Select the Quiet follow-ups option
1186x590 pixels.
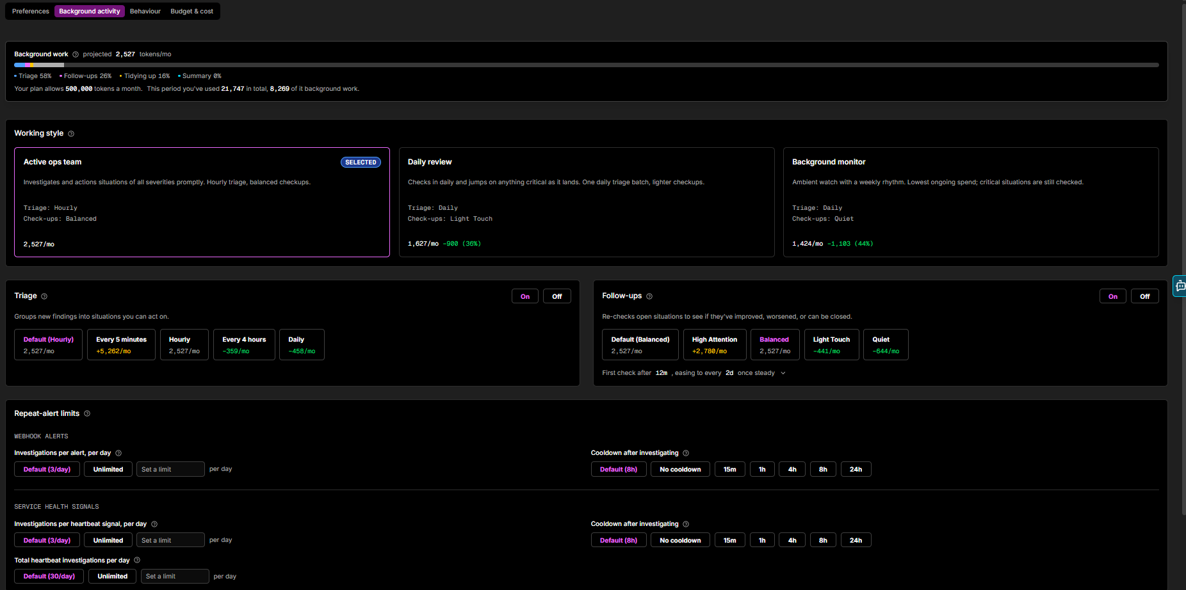[x=886, y=345]
